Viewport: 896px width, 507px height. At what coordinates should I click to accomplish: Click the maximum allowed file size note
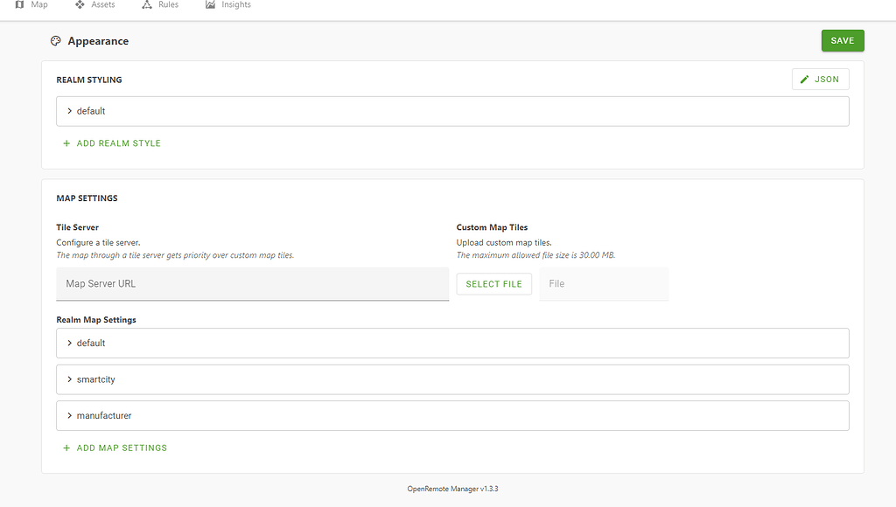[535, 255]
